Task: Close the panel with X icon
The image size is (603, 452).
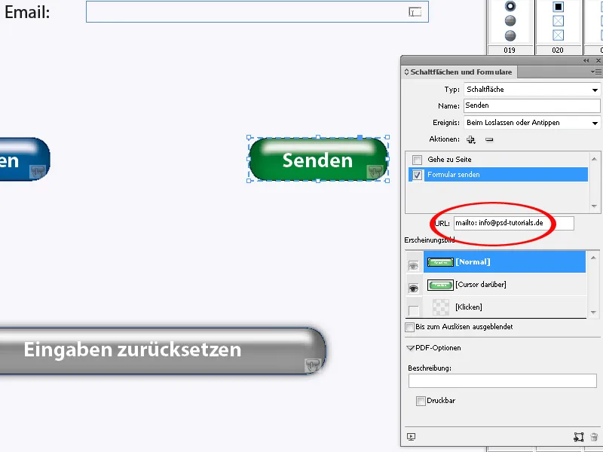Action: pyautogui.click(x=598, y=61)
